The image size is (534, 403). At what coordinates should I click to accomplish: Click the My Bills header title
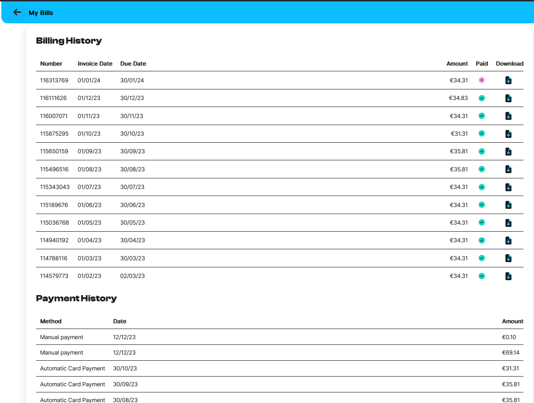click(x=41, y=13)
